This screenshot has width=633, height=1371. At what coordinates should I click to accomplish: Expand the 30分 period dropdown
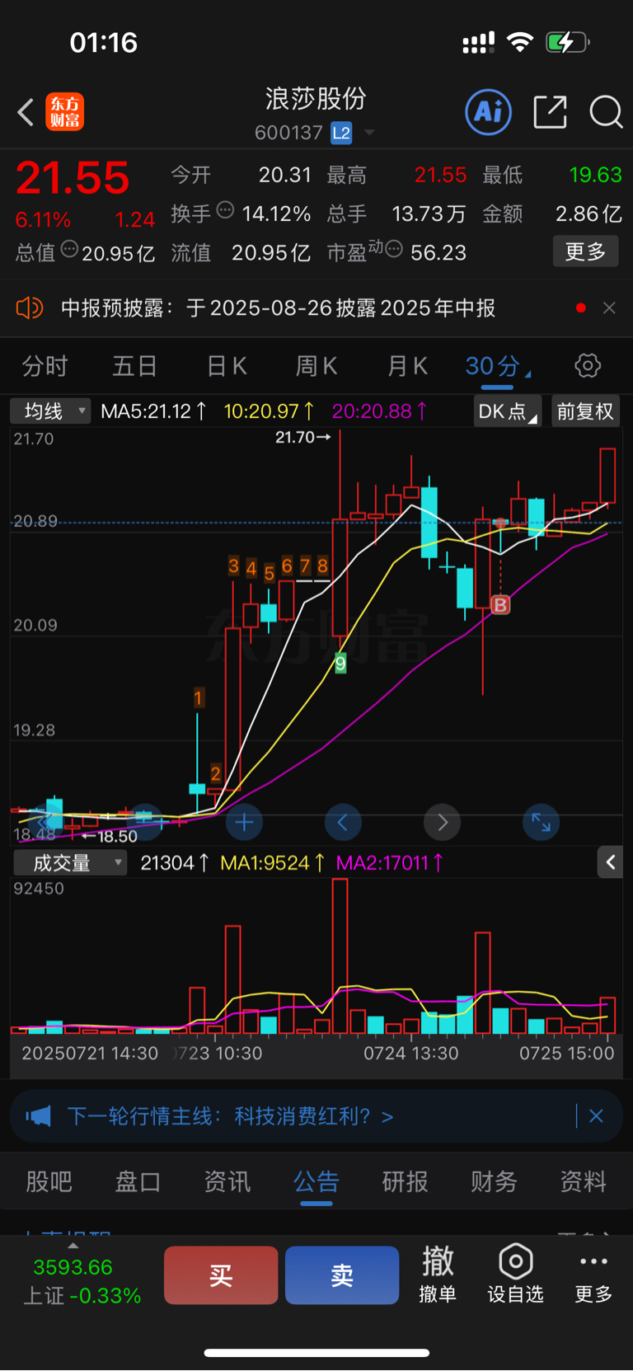pyautogui.click(x=498, y=366)
